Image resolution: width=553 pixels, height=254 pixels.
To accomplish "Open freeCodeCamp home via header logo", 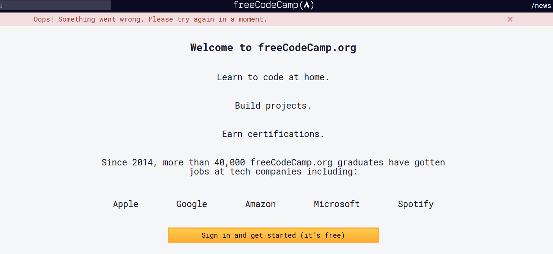I will coord(273,5).
